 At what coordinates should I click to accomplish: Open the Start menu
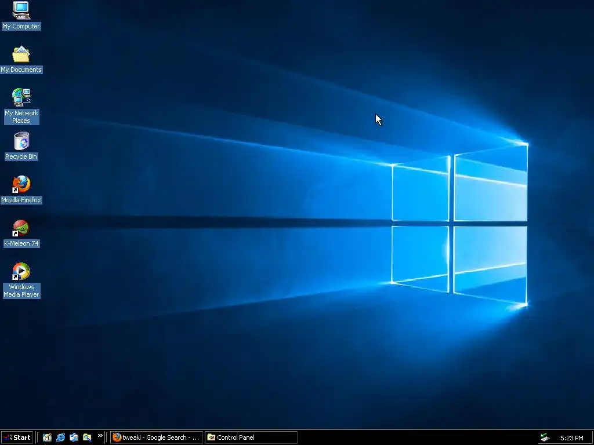17,437
